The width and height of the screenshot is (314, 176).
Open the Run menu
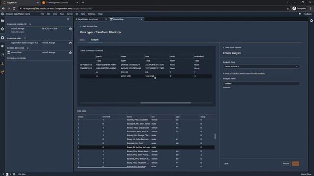(62, 14)
